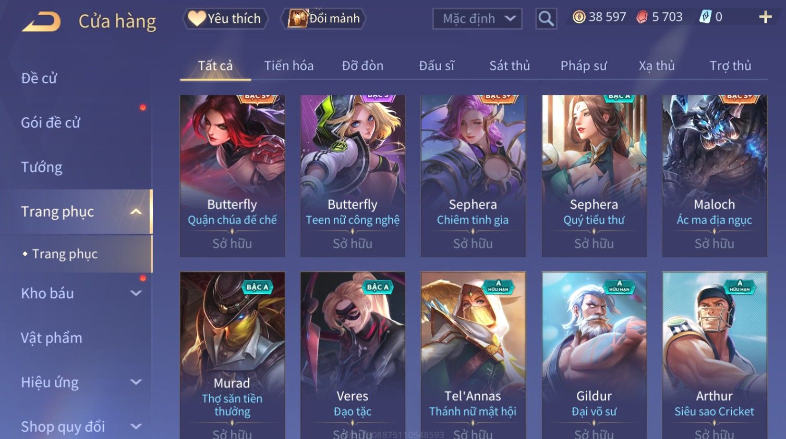Click the golden back arrow icon
This screenshot has height=439, width=786.
(x=41, y=22)
